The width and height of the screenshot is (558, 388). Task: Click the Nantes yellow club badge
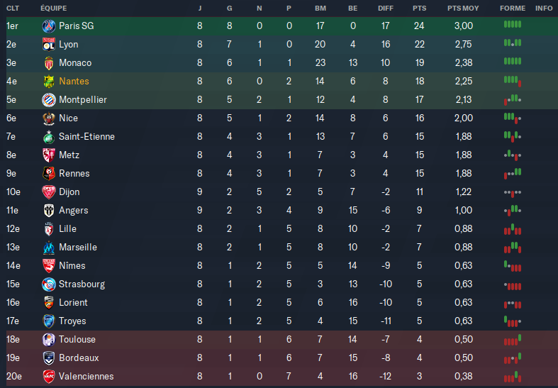[49, 82]
